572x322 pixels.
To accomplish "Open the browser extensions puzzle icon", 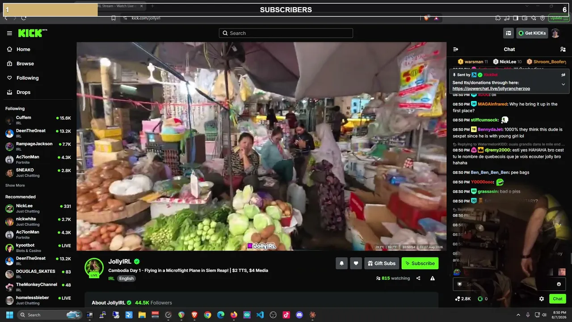I will pos(498,18).
